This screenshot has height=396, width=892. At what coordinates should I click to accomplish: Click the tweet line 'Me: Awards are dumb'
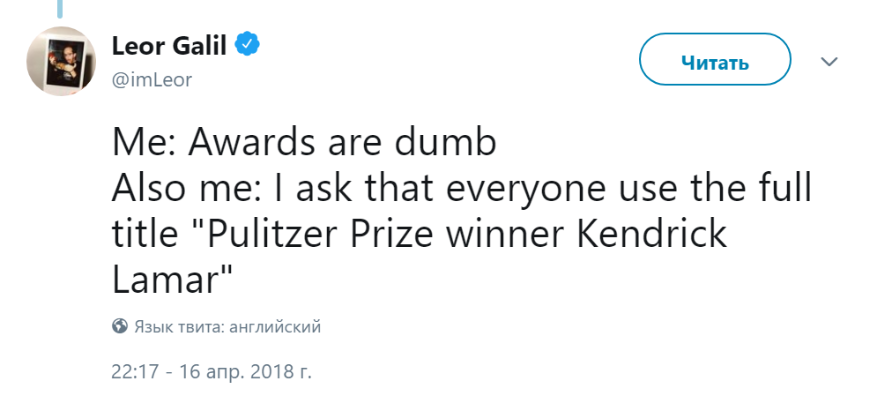coord(304,142)
